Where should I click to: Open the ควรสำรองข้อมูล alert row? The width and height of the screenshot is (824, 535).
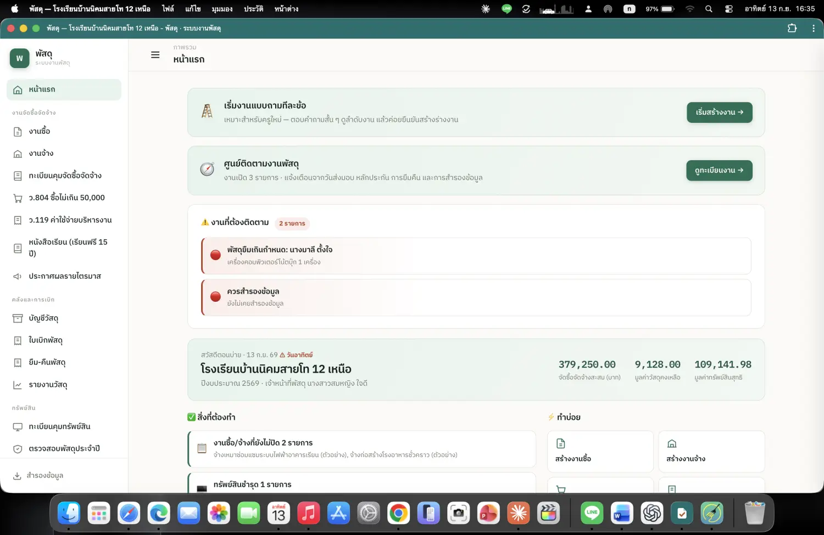[x=476, y=297]
